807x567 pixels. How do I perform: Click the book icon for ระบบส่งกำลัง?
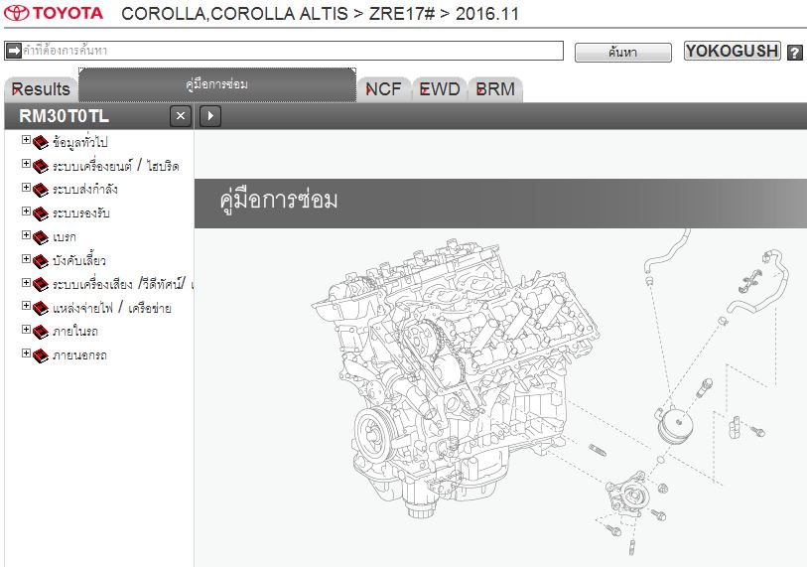tap(41, 190)
